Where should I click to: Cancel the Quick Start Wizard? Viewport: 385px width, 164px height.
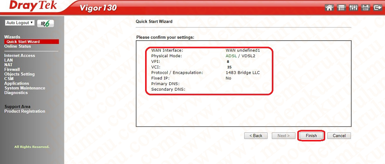(339, 136)
